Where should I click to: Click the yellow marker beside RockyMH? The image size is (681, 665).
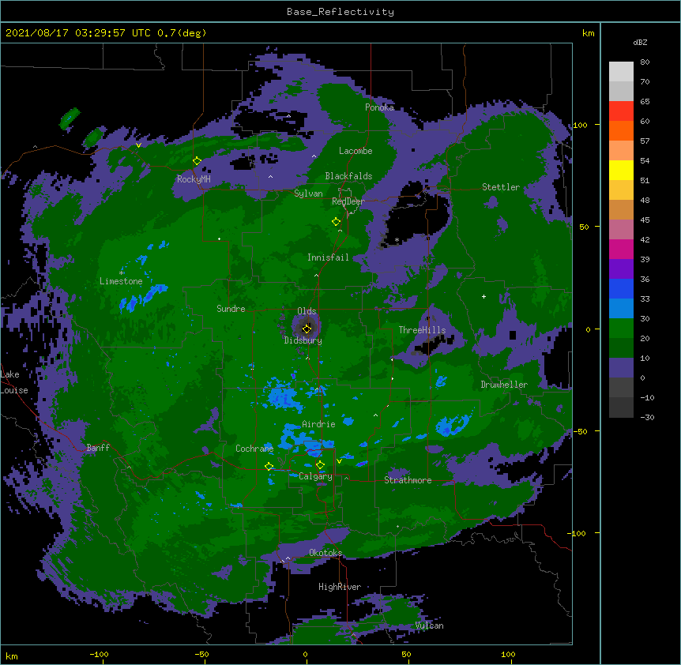coord(197,161)
